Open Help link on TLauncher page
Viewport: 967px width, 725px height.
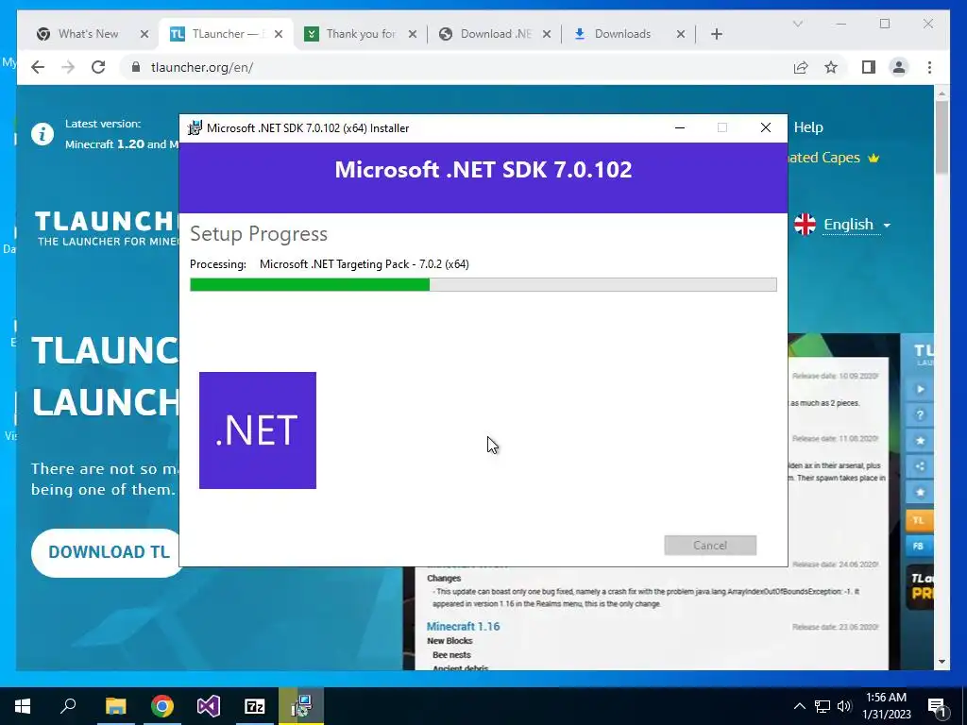click(808, 127)
